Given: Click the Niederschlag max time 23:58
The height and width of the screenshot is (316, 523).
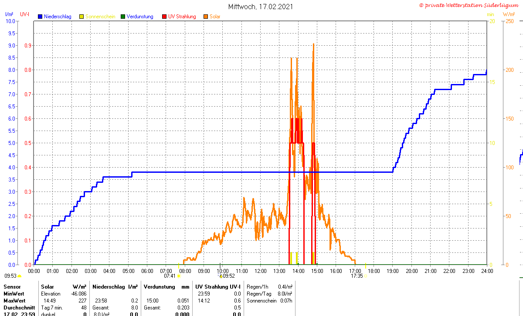Looking at the screenshot, I should [101, 301].
